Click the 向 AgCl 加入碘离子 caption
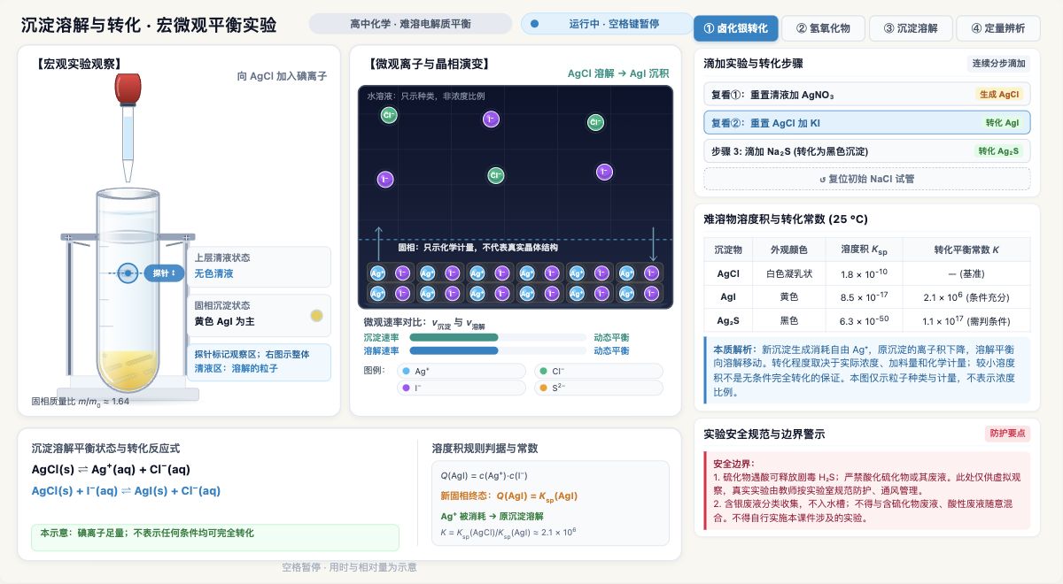Screen dimensions: 1063x584 click(282, 76)
